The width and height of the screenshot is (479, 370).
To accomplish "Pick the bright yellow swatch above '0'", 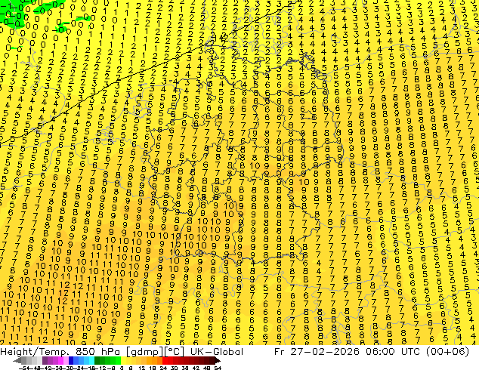I will click(123, 360).
